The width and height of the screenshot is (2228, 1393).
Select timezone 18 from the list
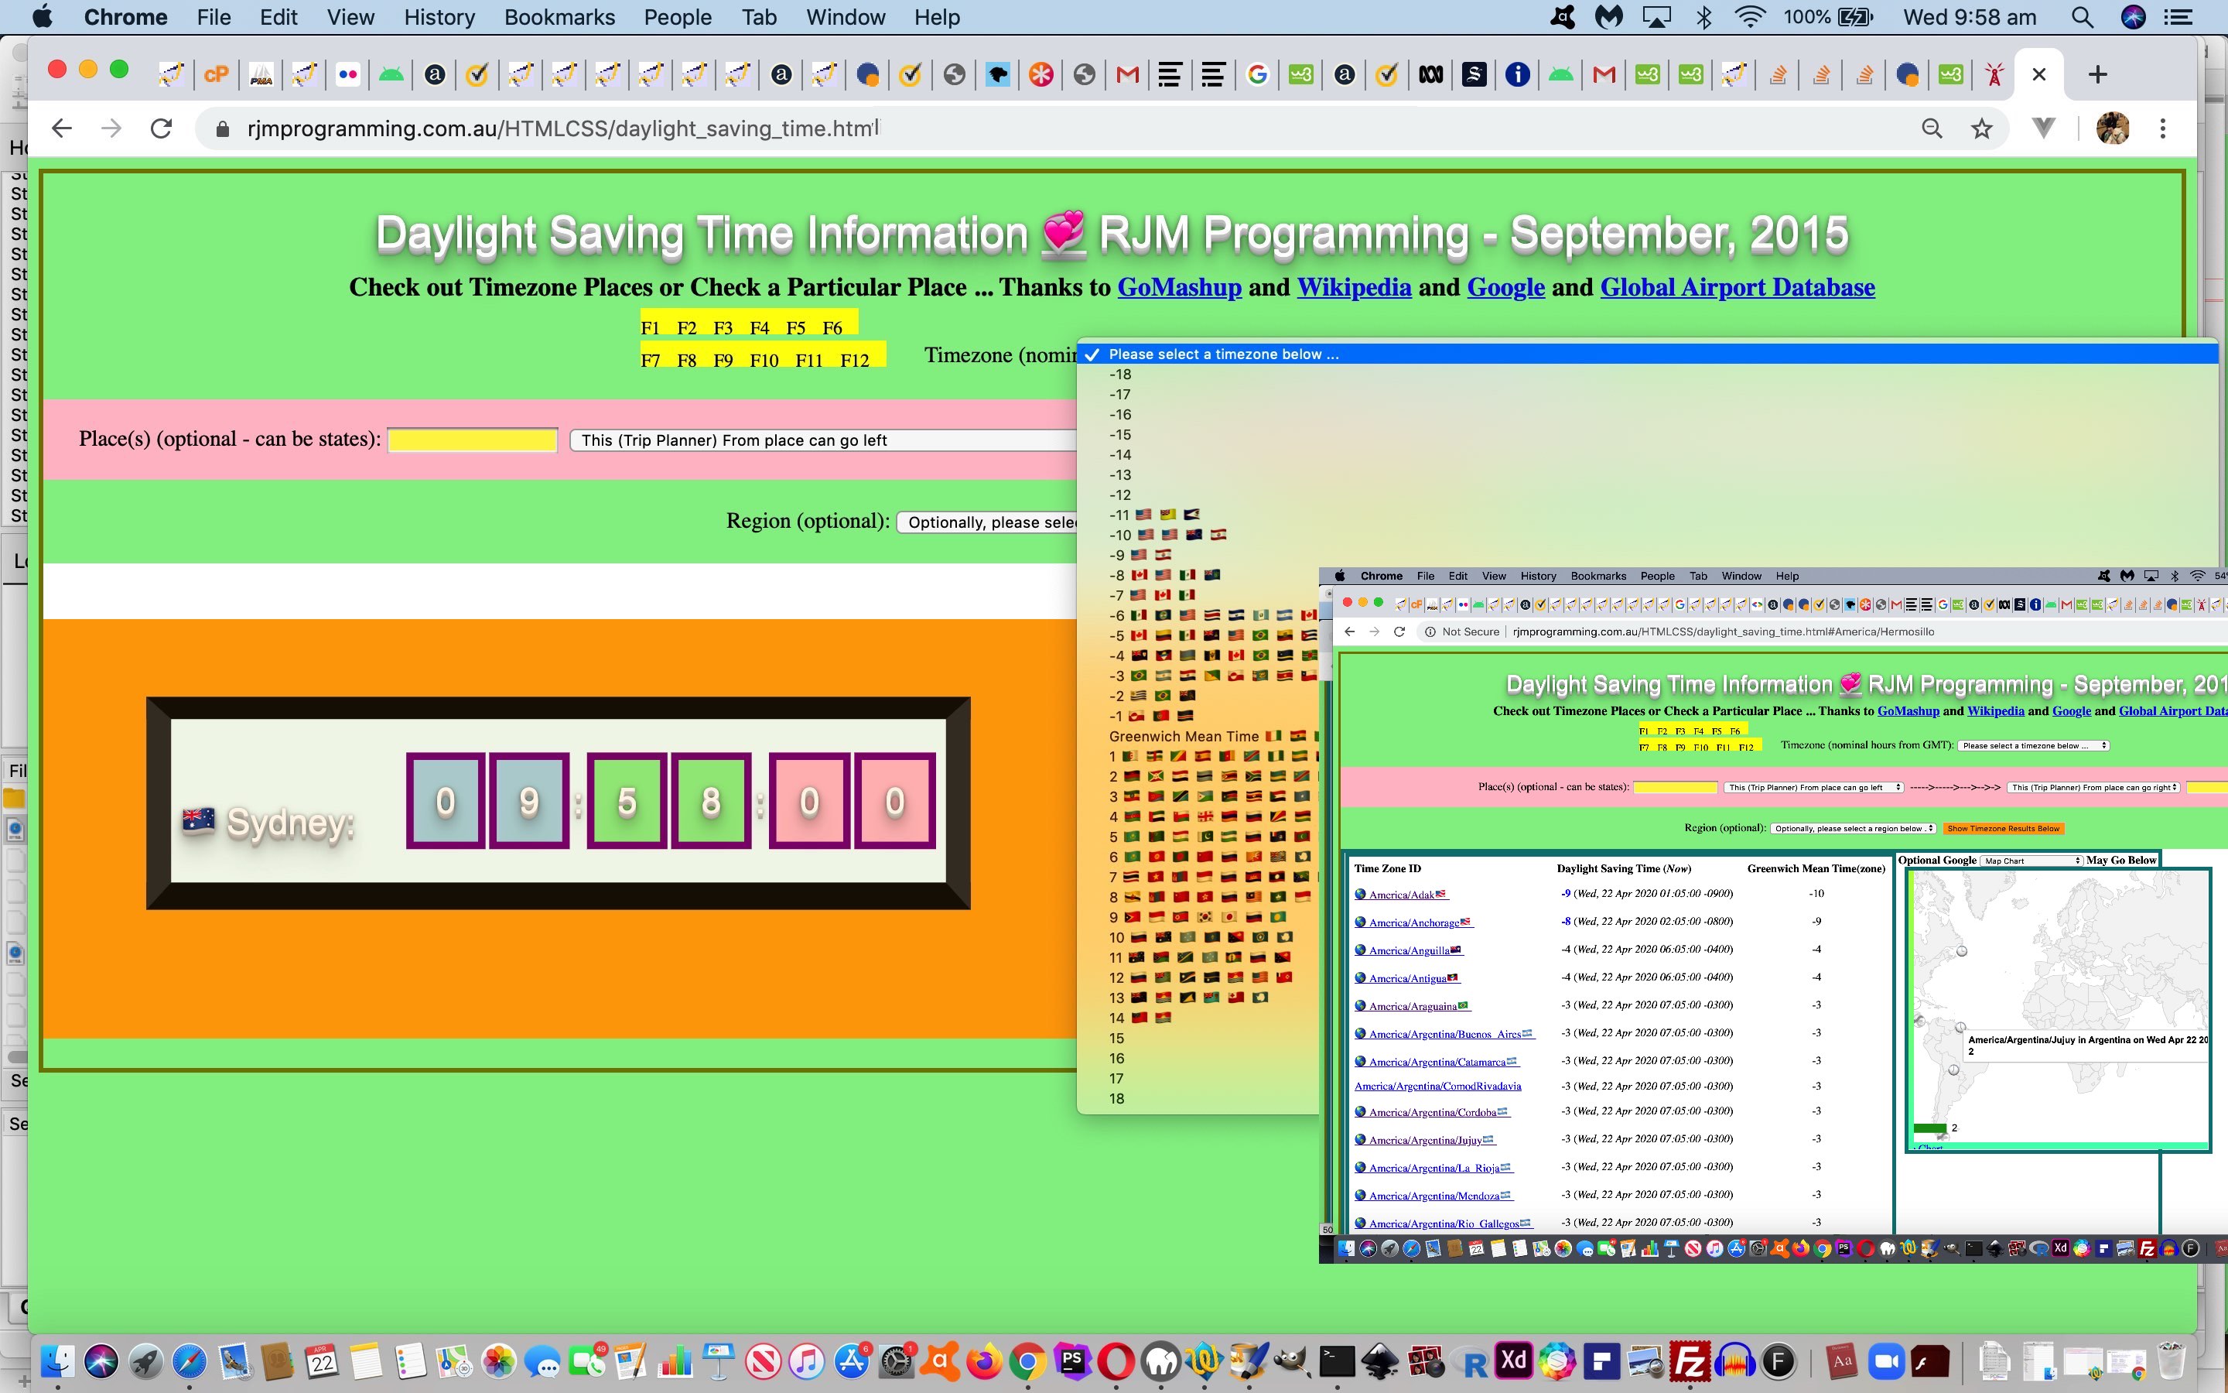point(1198,1098)
